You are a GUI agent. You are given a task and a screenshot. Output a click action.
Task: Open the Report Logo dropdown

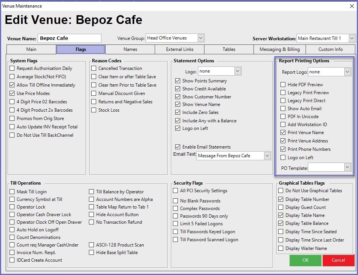tap(347, 72)
